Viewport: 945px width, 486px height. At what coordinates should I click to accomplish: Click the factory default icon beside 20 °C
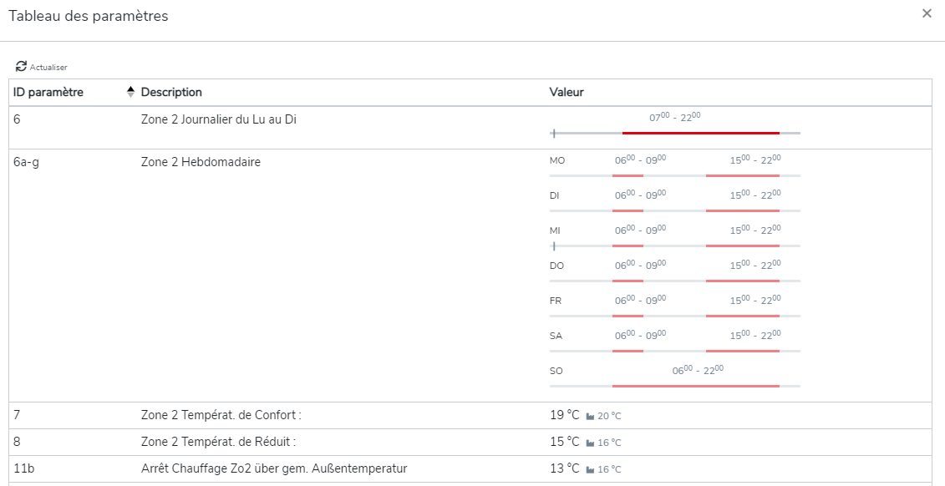coord(591,416)
